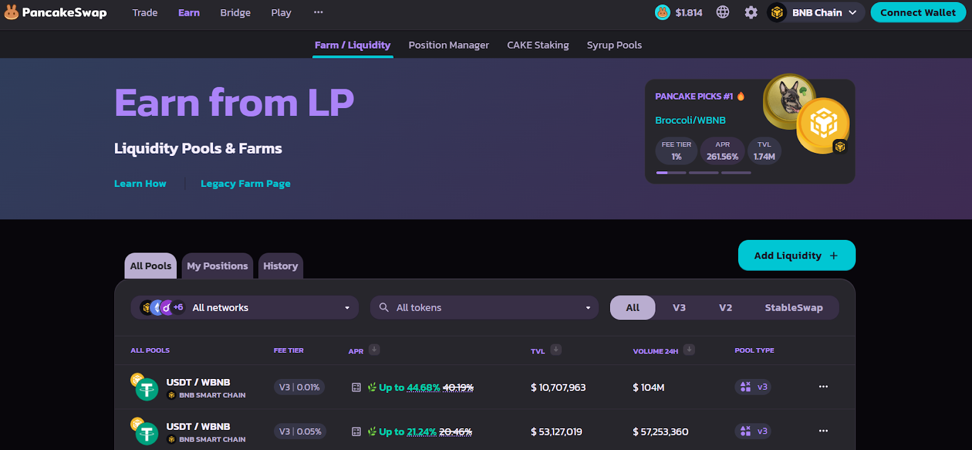Click the FEE TIER 1% chip
Screen dimensions: 972x450
[676, 151]
